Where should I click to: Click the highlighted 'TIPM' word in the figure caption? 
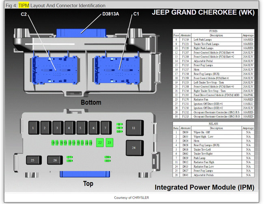pyautogui.click(x=24, y=5)
